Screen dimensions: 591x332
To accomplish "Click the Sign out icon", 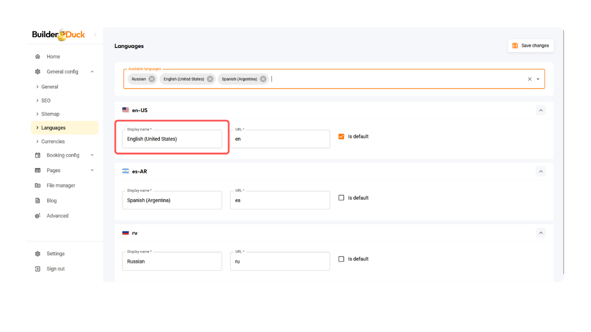I will pos(38,269).
